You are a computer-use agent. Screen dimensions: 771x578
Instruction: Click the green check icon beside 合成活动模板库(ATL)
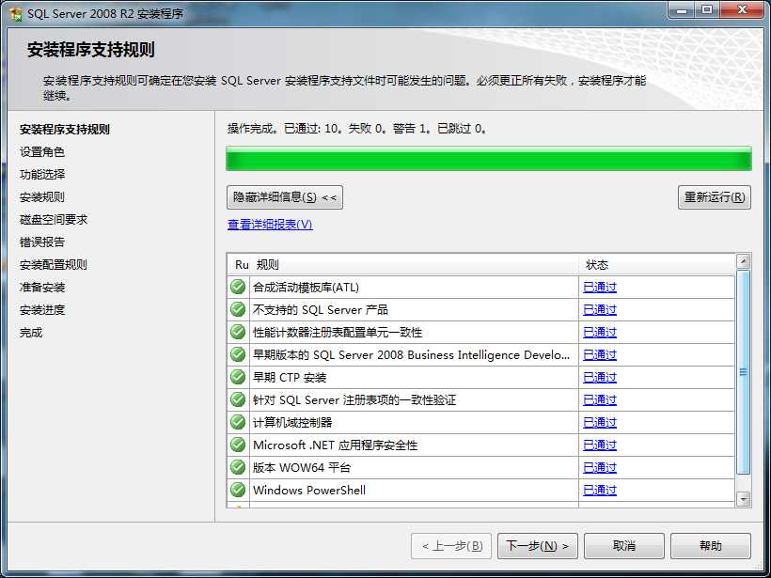click(x=238, y=287)
